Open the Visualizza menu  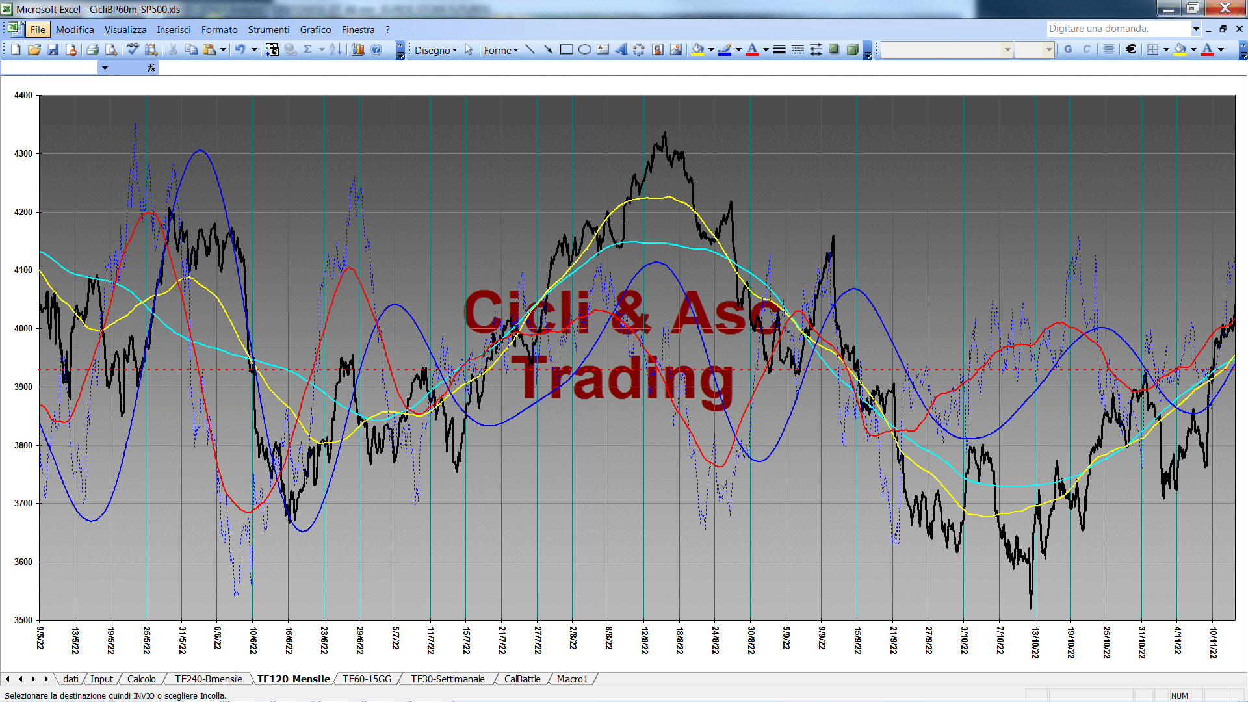click(x=125, y=29)
